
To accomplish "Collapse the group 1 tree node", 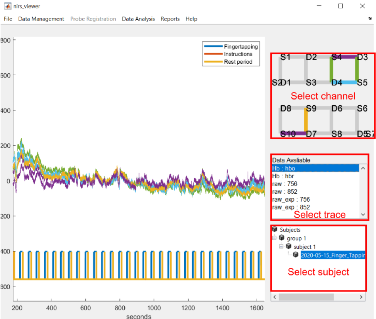I will tap(274, 238).
